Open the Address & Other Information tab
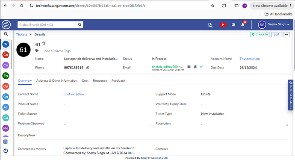295x160 pixels. [x=57, y=80]
